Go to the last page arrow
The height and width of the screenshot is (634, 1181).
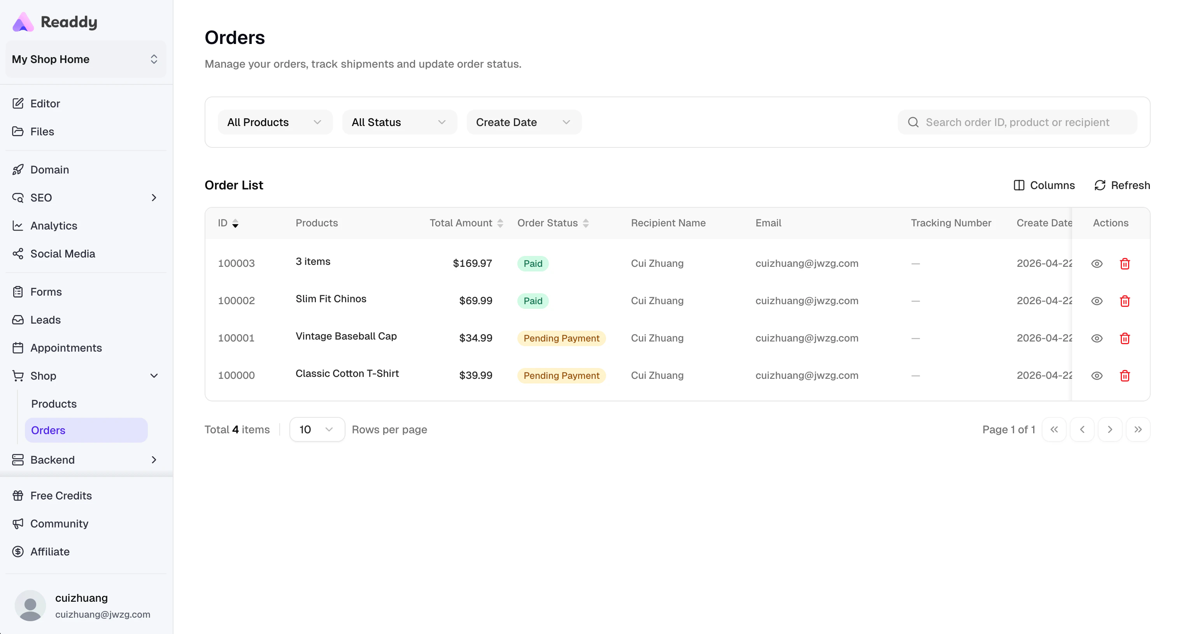coord(1138,429)
